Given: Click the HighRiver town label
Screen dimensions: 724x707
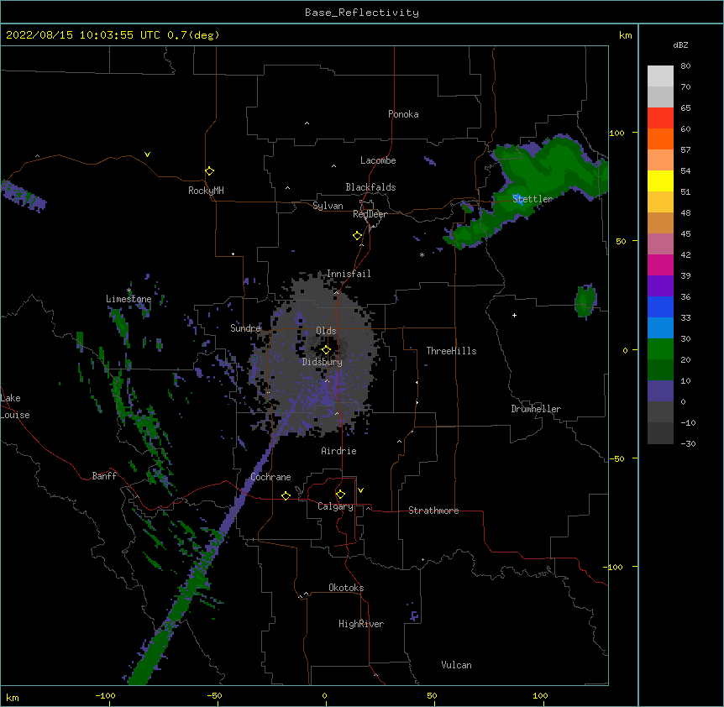Looking at the screenshot, I should [361, 624].
